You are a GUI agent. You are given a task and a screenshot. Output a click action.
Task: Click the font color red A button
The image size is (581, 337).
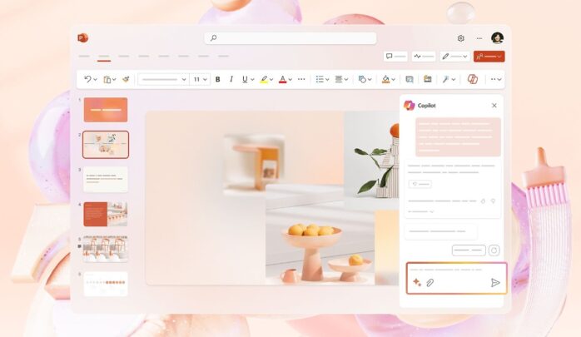[282, 79]
